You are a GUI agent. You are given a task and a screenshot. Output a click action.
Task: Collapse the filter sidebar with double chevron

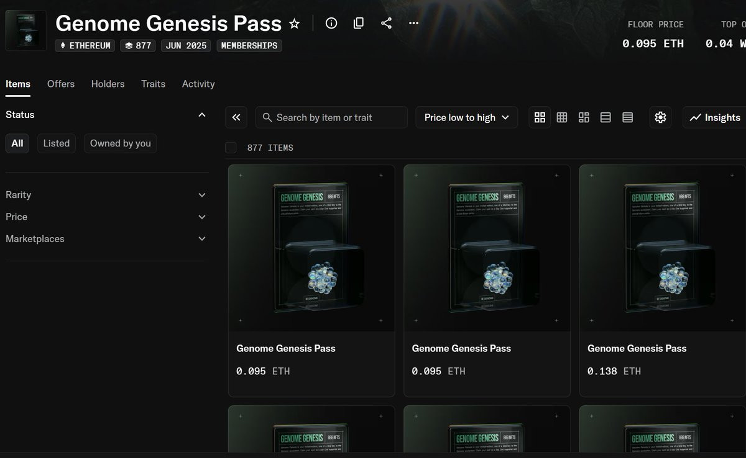(236, 117)
